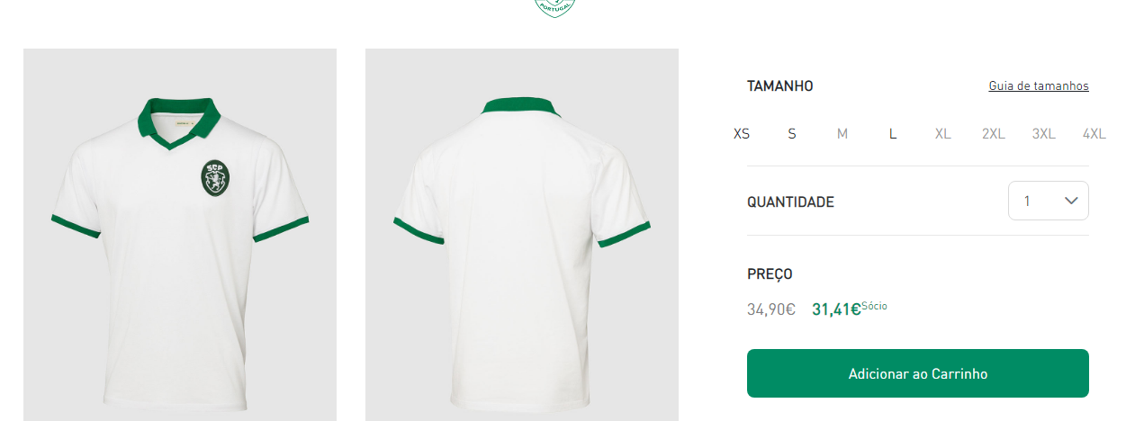This screenshot has height=421, width=1144.
Task: Click the TAMANHO heading
Action: click(x=780, y=86)
